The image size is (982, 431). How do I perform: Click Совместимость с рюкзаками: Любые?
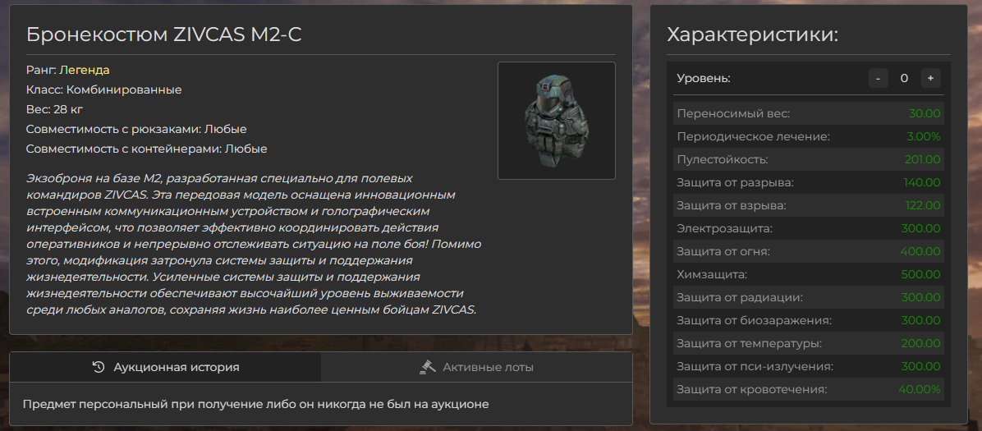[136, 129]
